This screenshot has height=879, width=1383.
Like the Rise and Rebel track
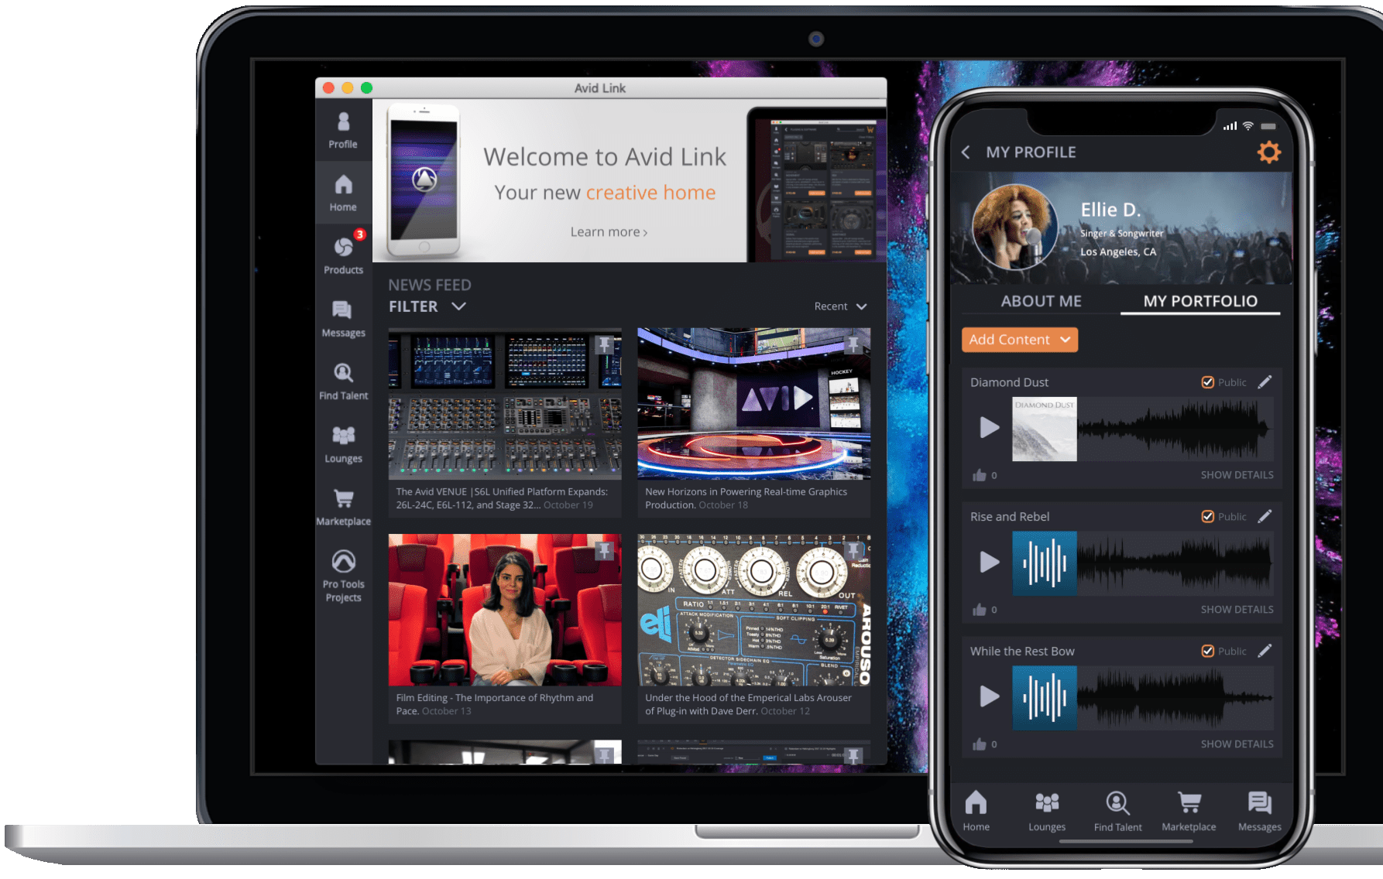(980, 610)
